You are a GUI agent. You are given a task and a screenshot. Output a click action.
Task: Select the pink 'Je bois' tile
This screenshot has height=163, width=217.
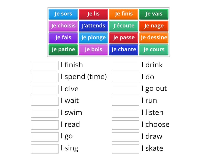point(93,50)
